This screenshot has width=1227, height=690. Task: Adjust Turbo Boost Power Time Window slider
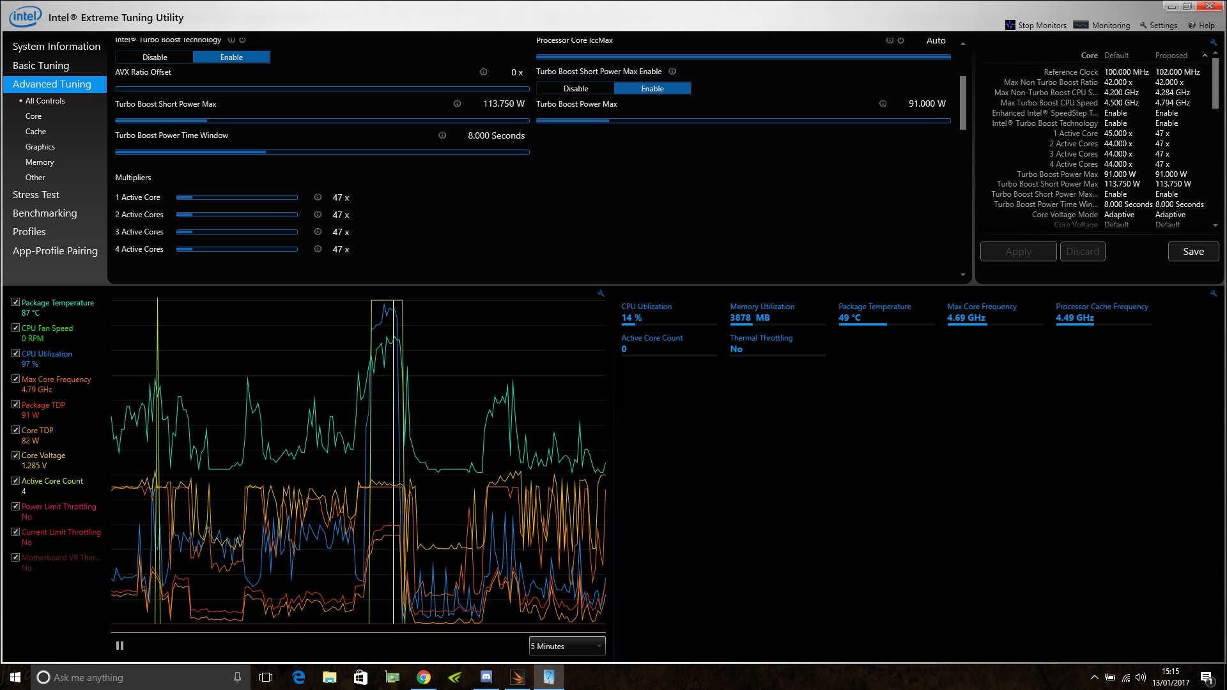click(322, 152)
